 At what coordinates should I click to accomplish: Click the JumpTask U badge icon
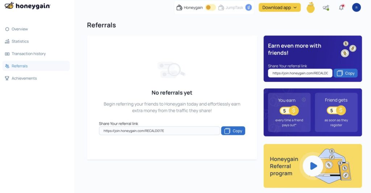(x=249, y=7)
